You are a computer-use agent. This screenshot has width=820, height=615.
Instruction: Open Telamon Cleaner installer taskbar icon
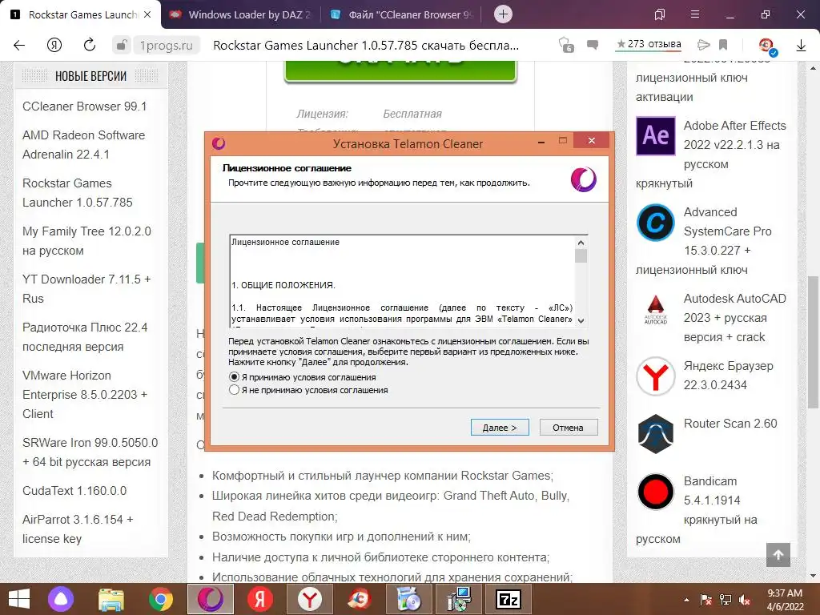click(211, 599)
